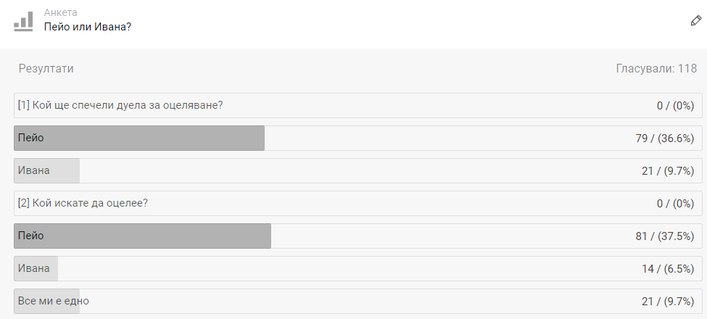The width and height of the screenshot is (707, 319).
Task: Click the pencil edit icon
Action: click(x=695, y=21)
